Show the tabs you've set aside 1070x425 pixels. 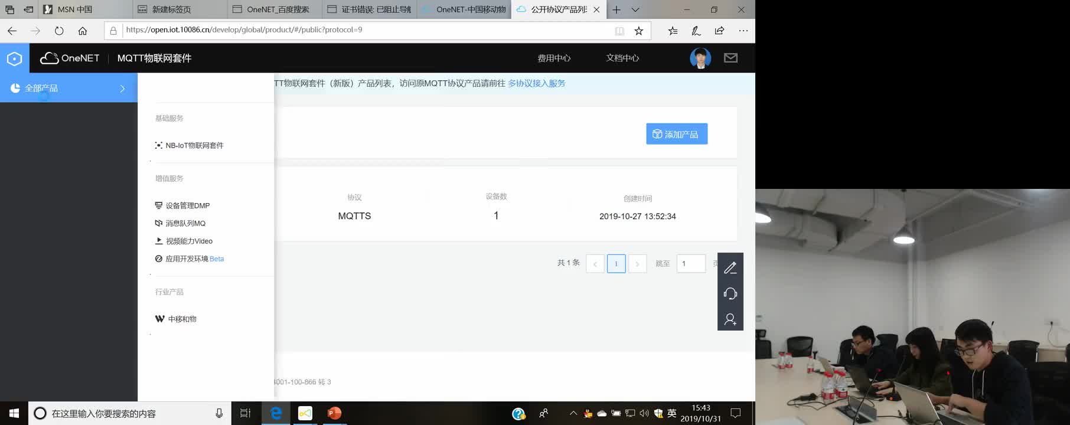[x=9, y=9]
